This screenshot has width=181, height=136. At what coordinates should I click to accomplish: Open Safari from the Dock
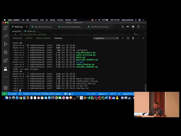[x=17, y=98]
